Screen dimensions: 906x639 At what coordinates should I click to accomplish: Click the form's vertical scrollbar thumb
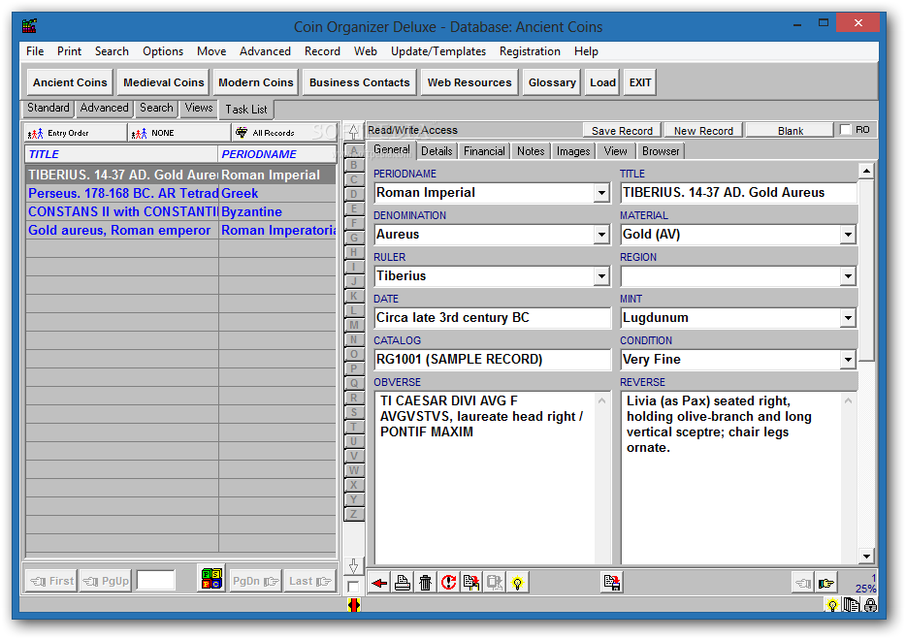pyautogui.click(x=866, y=270)
